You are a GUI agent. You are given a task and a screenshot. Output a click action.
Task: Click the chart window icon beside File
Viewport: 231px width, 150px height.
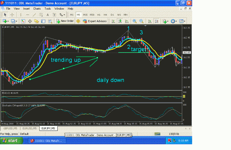(3, 9)
